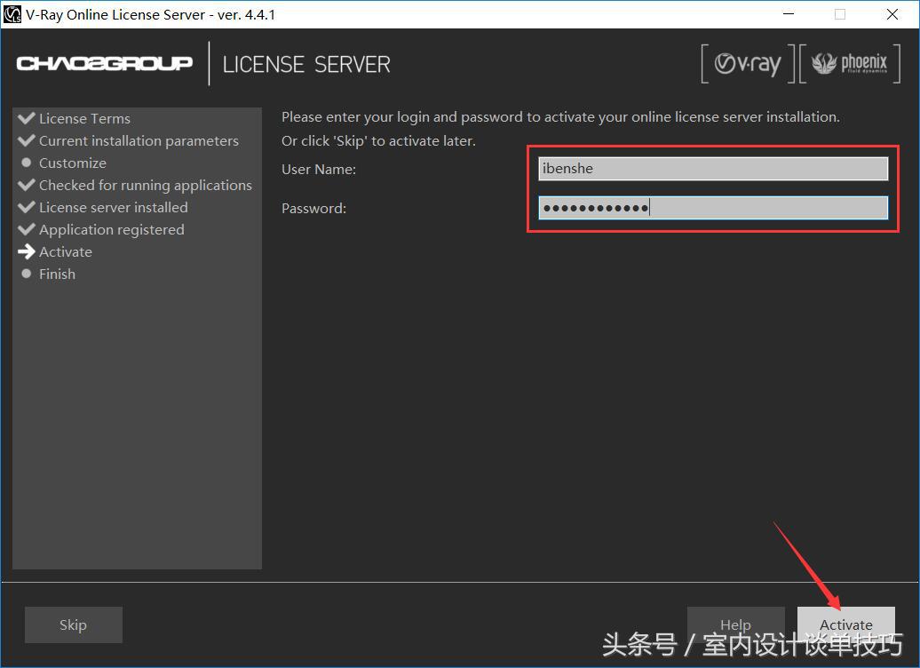
Task: Click the V-Ray logo in header
Action: [747, 64]
